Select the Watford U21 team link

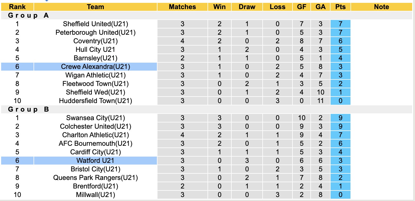click(96, 161)
